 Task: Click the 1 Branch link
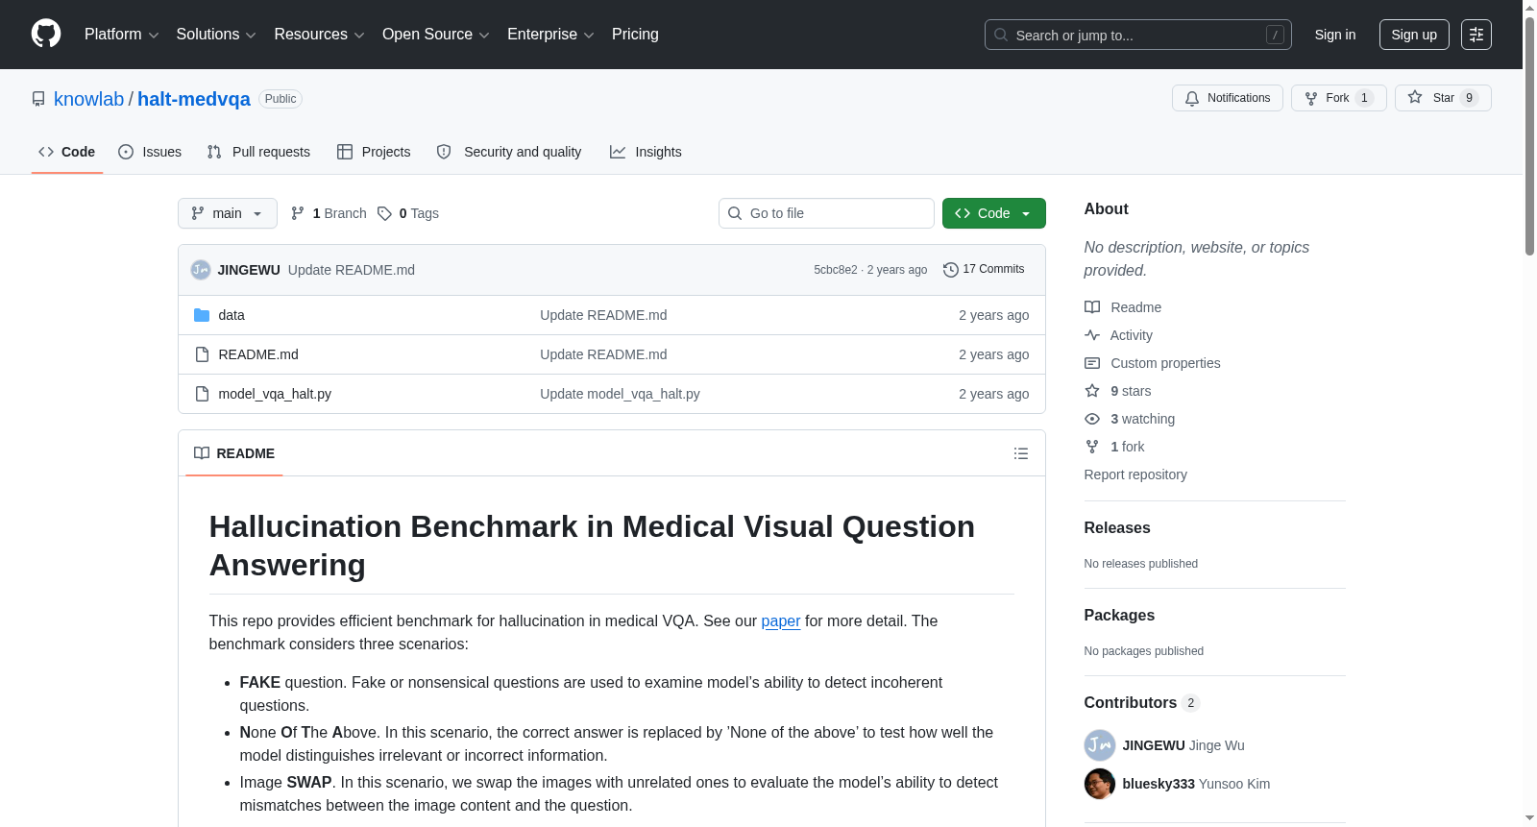(x=329, y=213)
